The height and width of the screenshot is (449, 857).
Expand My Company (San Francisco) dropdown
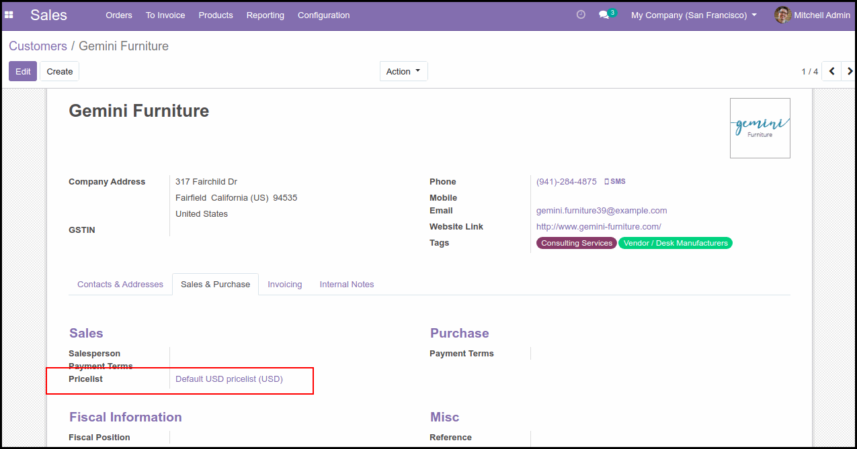click(x=694, y=15)
